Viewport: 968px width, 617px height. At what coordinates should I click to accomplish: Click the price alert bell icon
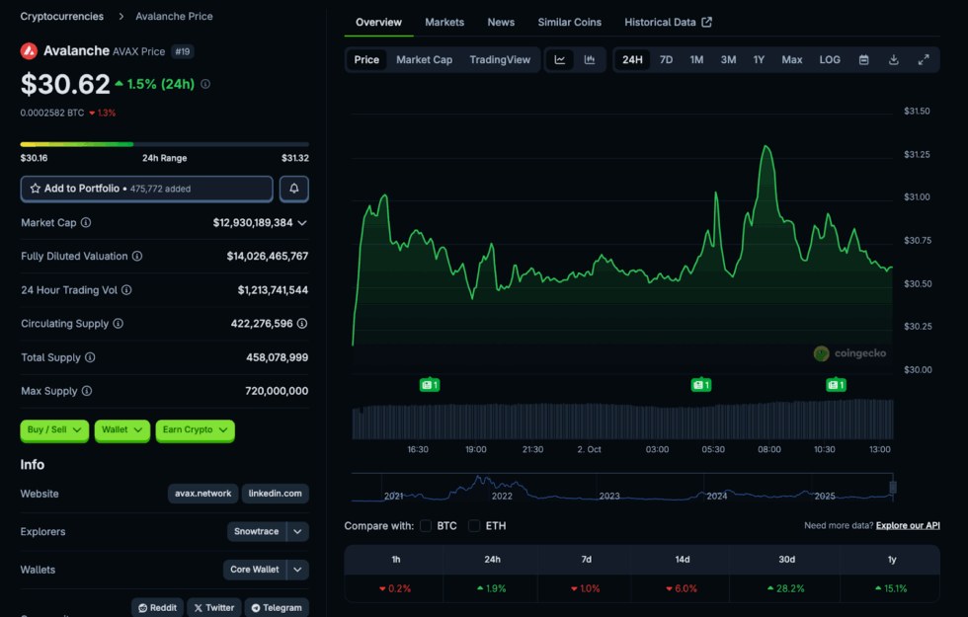point(294,189)
